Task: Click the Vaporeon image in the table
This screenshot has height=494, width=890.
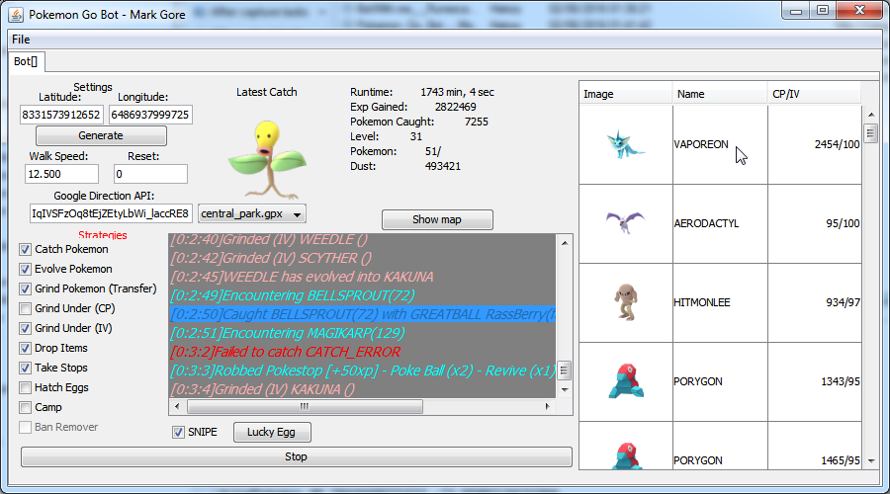Action: pyautogui.click(x=625, y=144)
